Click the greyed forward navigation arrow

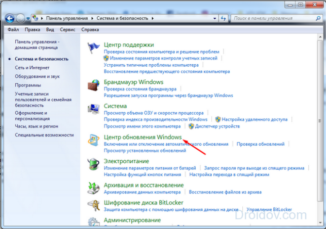tap(20, 18)
